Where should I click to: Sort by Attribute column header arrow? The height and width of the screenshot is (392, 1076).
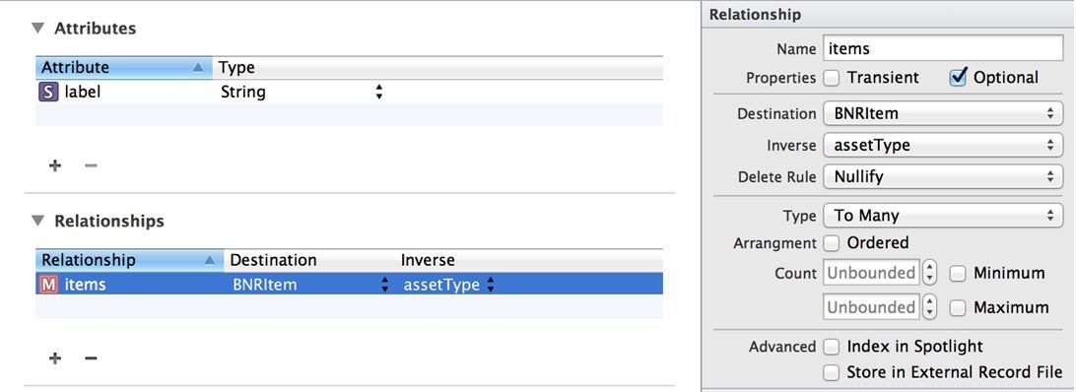click(x=198, y=67)
